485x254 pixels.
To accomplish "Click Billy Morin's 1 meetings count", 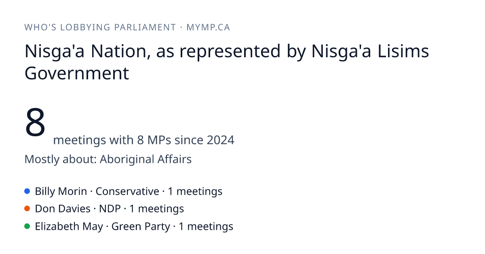I will [x=195, y=191].
